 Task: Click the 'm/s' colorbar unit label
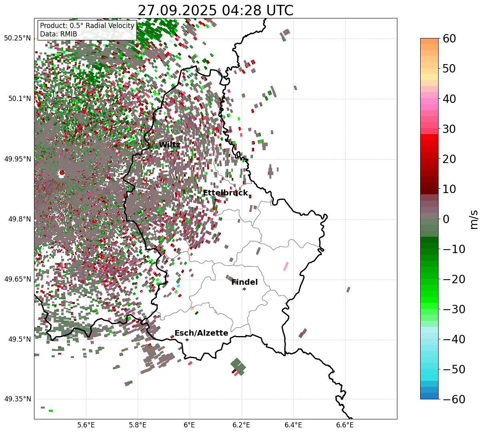[474, 219]
